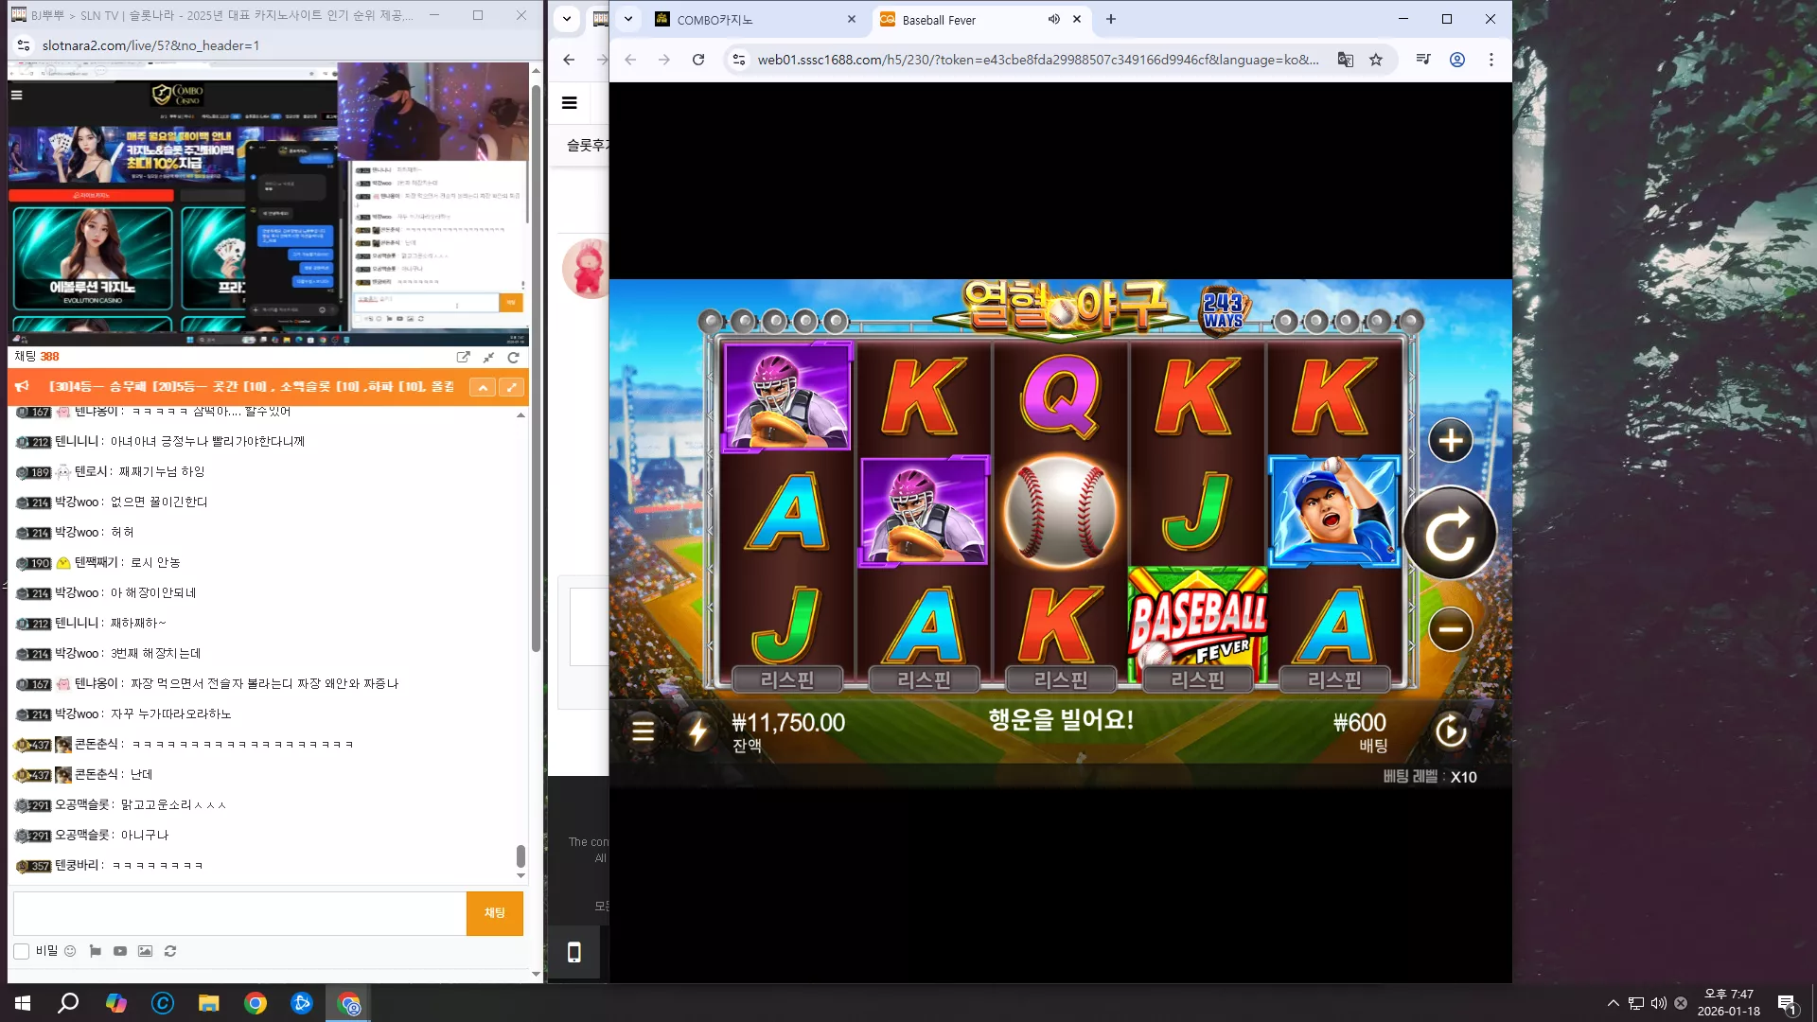This screenshot has height=1022, width=1817.
Task: Go forward in the game browser window
Action: [664, 60]
